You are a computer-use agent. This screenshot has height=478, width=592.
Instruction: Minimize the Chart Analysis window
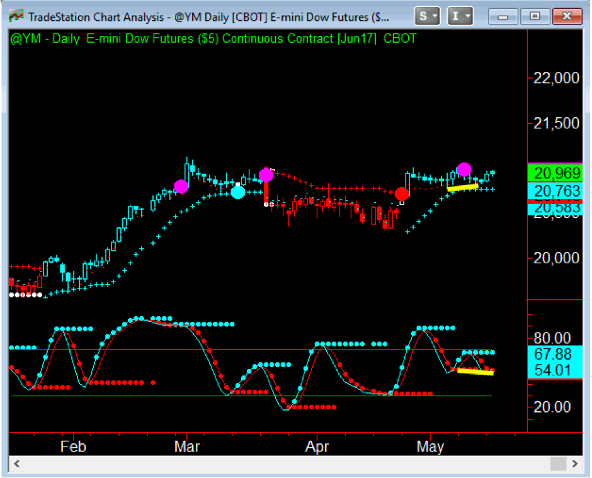[x=503, y=16]
